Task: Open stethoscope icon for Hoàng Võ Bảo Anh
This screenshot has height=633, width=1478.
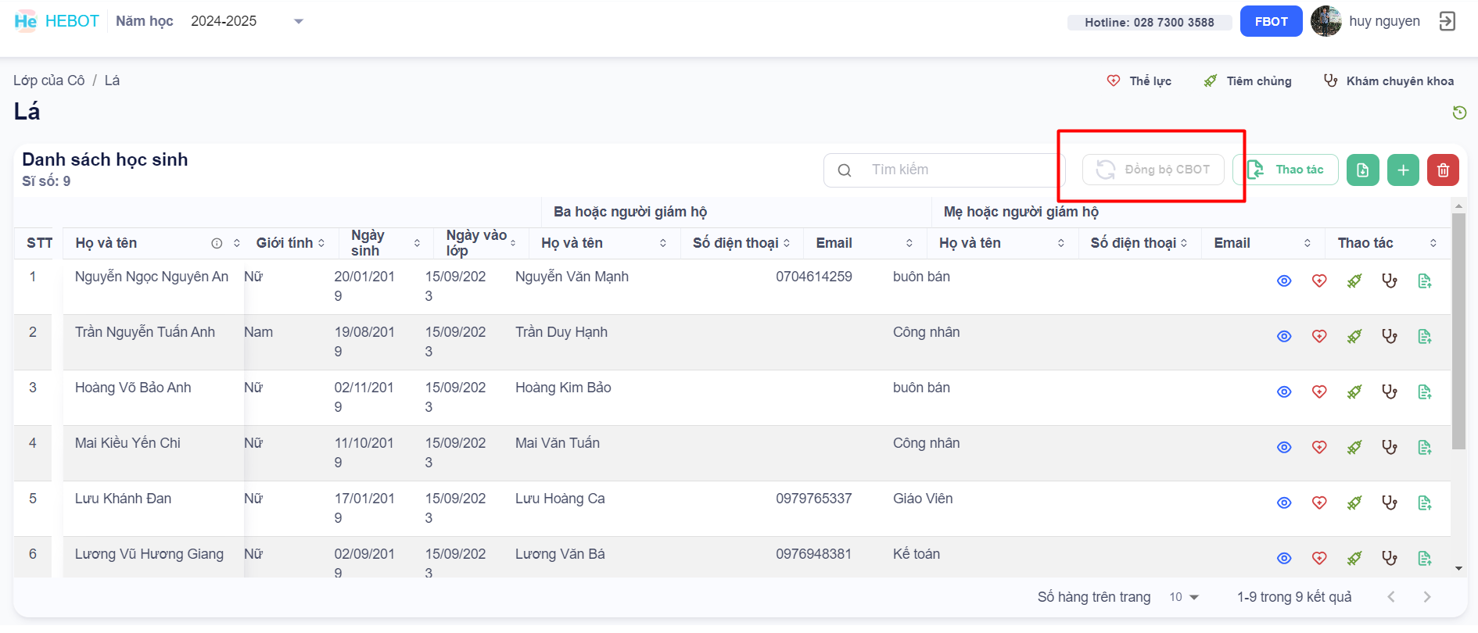Action: (1390, 392)
